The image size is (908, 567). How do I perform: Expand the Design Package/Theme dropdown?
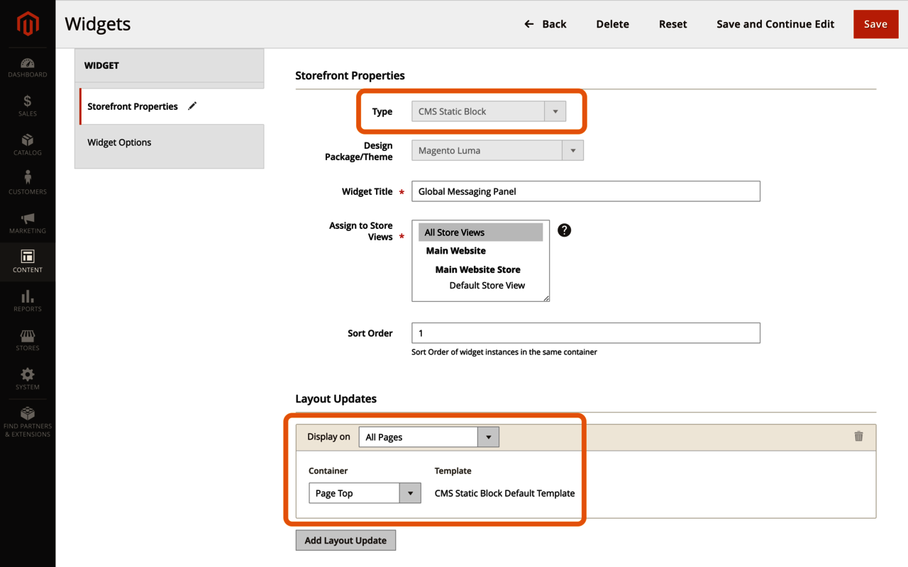(x=497, y=150)
